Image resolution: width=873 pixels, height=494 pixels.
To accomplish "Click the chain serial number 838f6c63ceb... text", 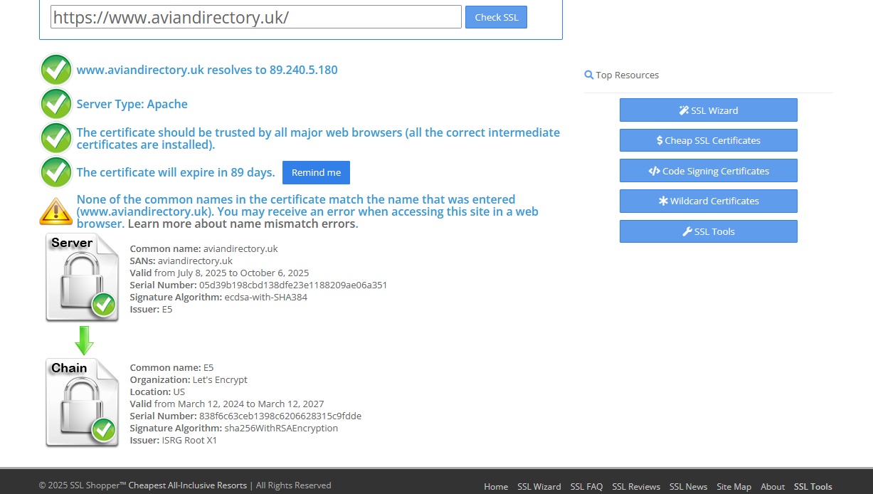I will [x=245, y=416].
